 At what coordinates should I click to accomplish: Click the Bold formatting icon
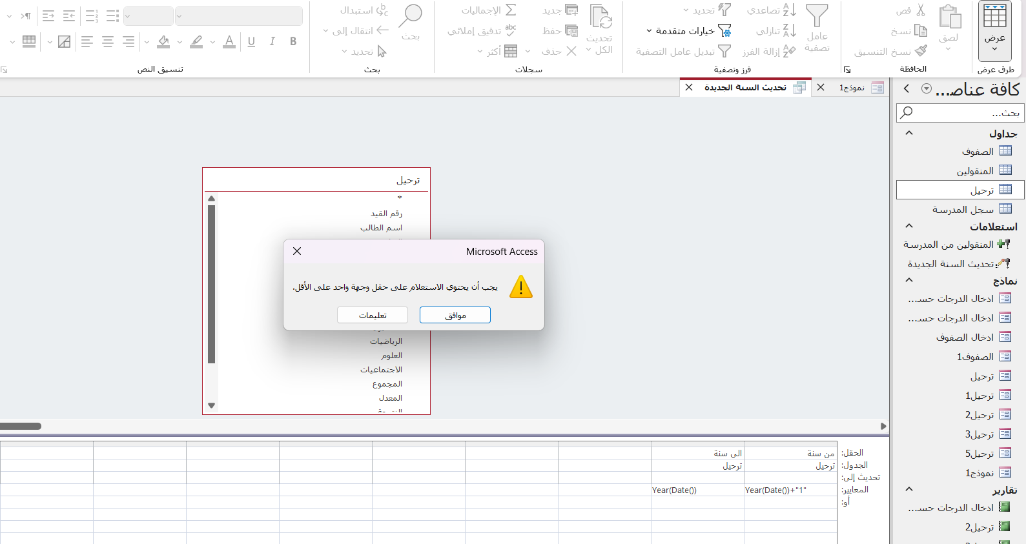[293, 41]
